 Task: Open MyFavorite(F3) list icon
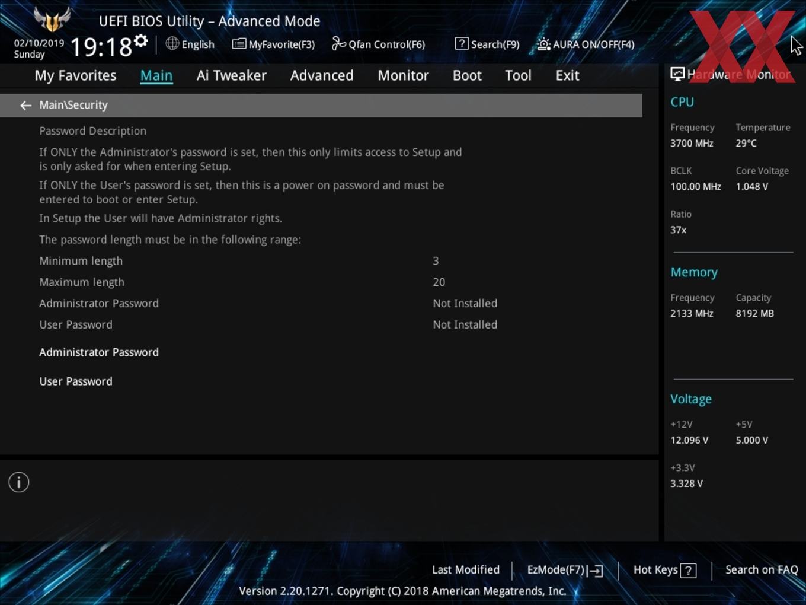point(239,44)
